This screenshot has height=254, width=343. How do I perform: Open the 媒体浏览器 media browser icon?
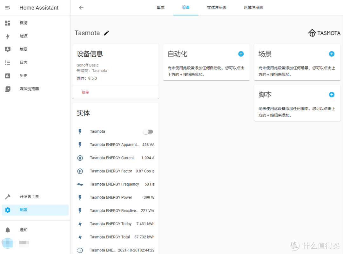(8, 89)
